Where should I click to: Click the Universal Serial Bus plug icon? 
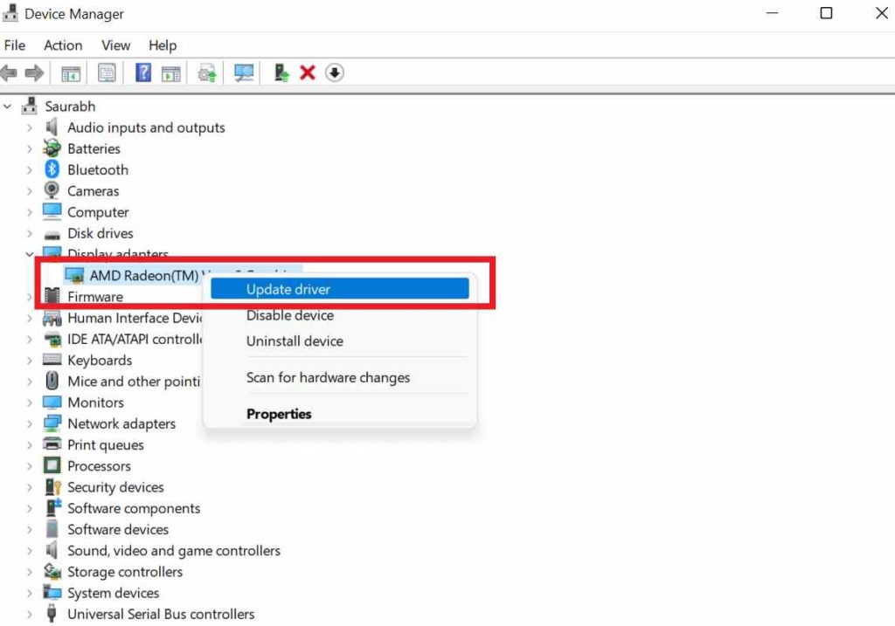[x=52, y=614]
